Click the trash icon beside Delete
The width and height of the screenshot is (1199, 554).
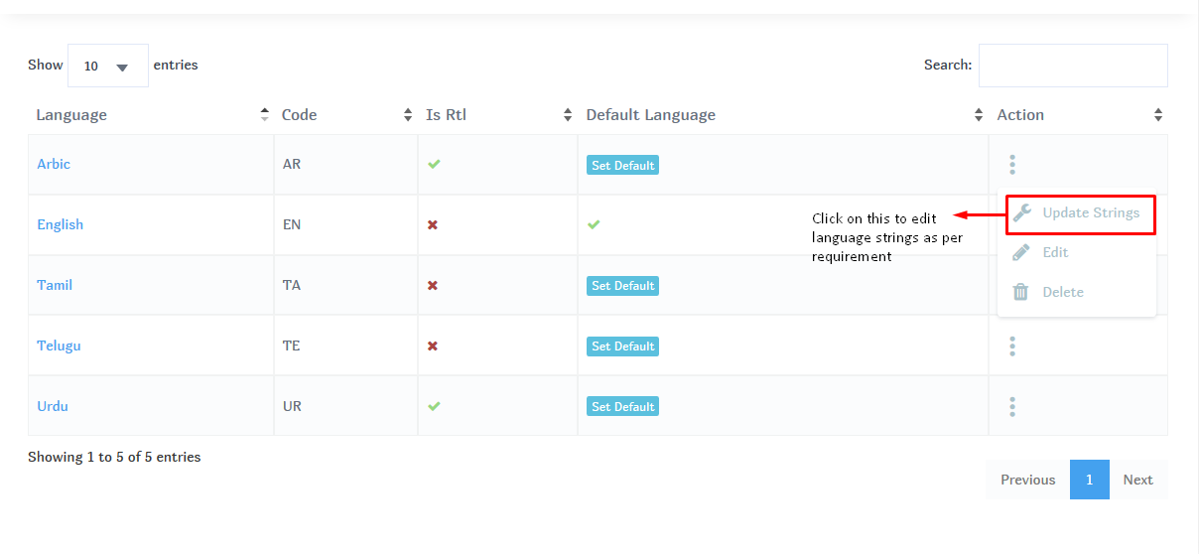[x=1020, y=292]
